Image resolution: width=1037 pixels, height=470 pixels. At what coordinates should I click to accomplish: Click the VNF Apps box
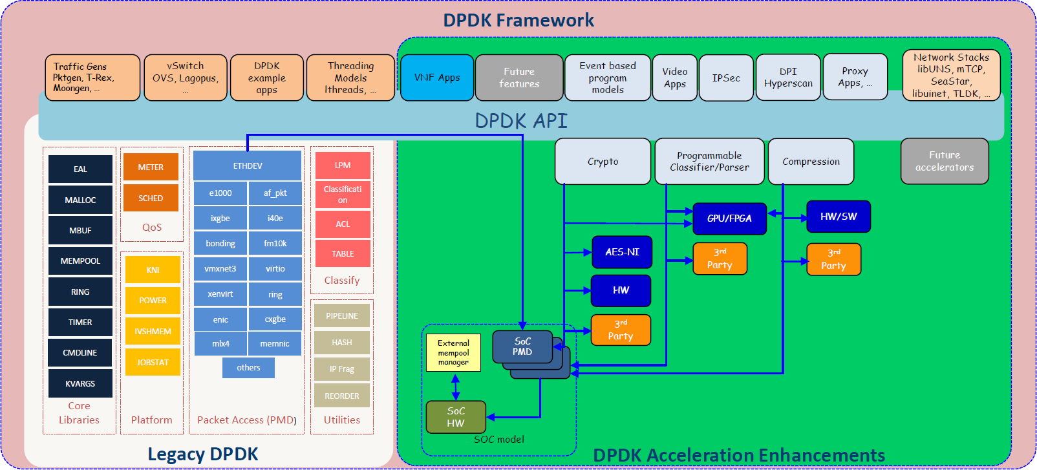tap(437, 78)
